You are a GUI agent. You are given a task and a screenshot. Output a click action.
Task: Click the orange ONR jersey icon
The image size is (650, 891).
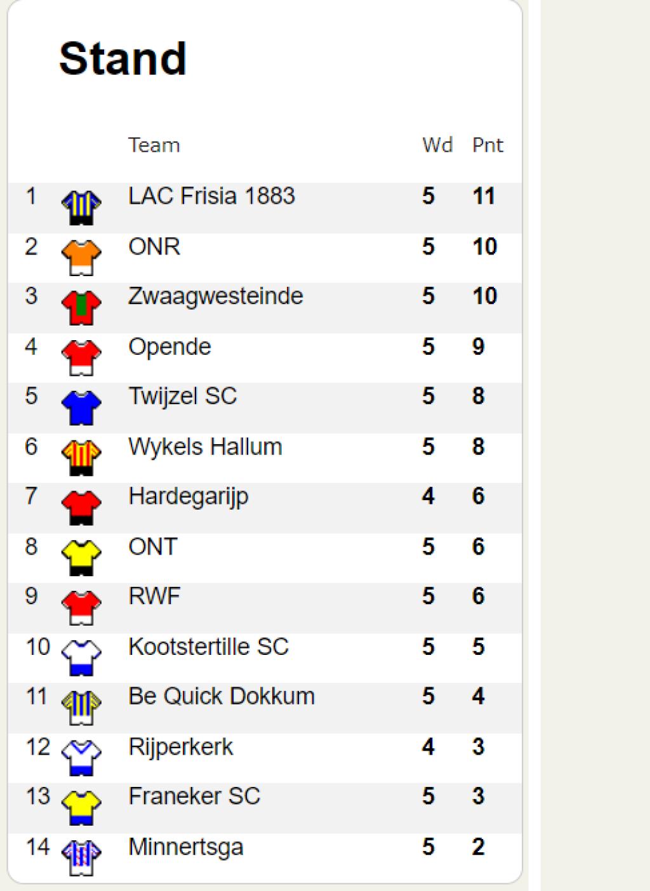[81, 258]
